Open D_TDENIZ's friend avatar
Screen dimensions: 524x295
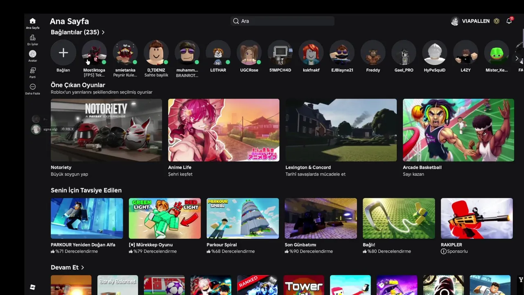tap(156, 52)
